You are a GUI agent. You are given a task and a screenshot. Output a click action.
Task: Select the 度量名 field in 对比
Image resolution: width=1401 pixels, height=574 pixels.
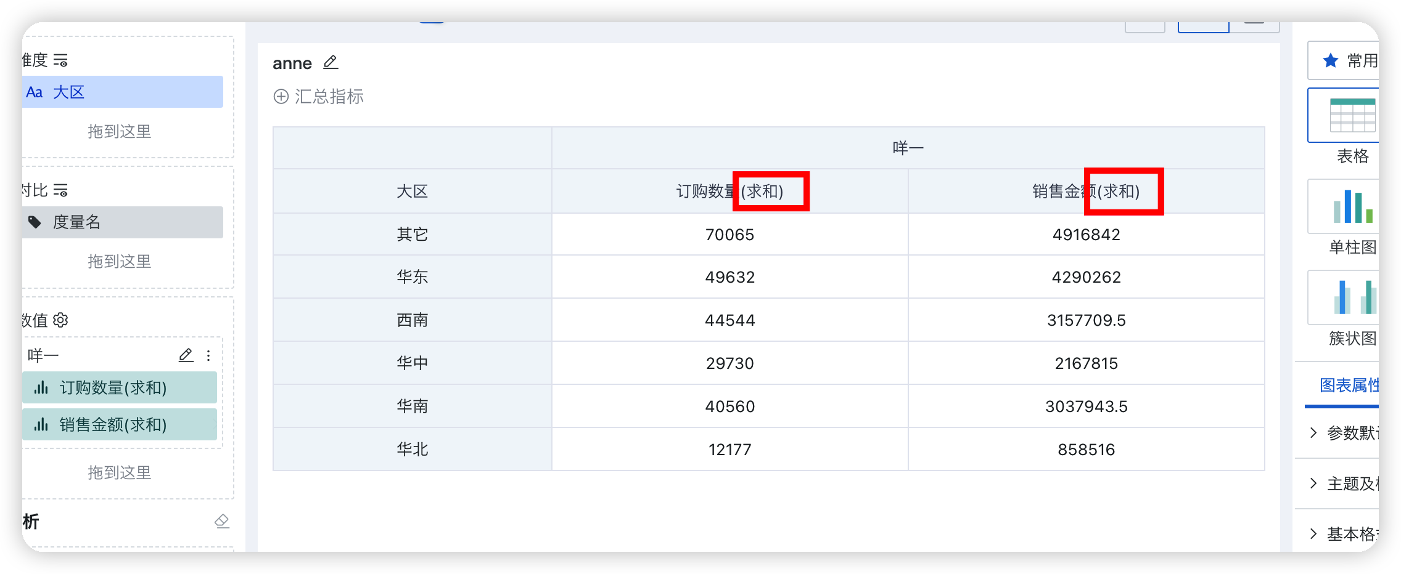[x=122, y=222]
